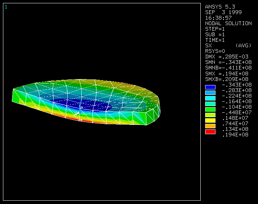Viewport: 258px width, 204px height.
Task: Click the yellow 'Y' axis label on model
Action: coord(89,113)
